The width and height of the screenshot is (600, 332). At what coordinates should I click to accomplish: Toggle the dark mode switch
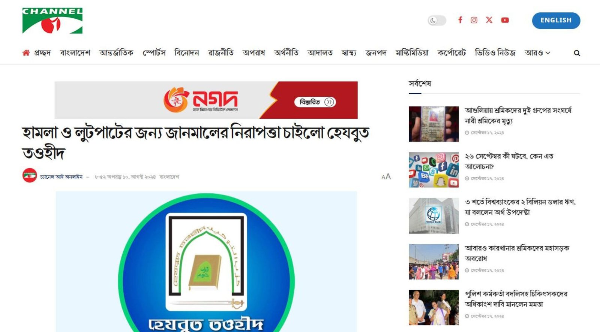[437, 20]
